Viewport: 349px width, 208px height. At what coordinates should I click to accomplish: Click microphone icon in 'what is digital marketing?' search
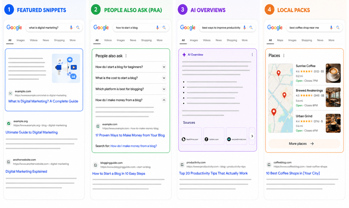71,27
